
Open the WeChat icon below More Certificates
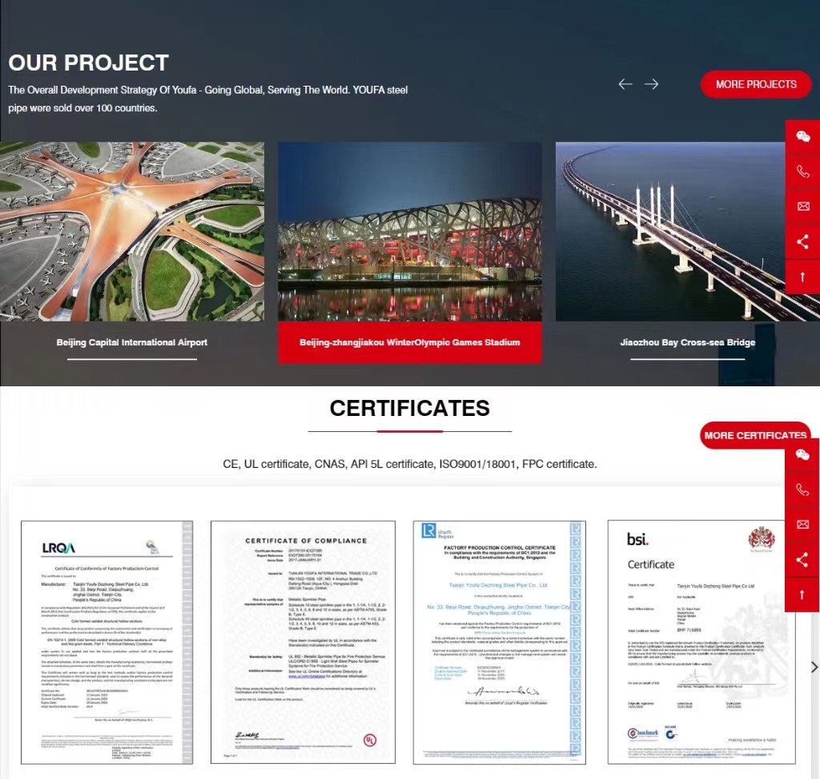(802, 455)
